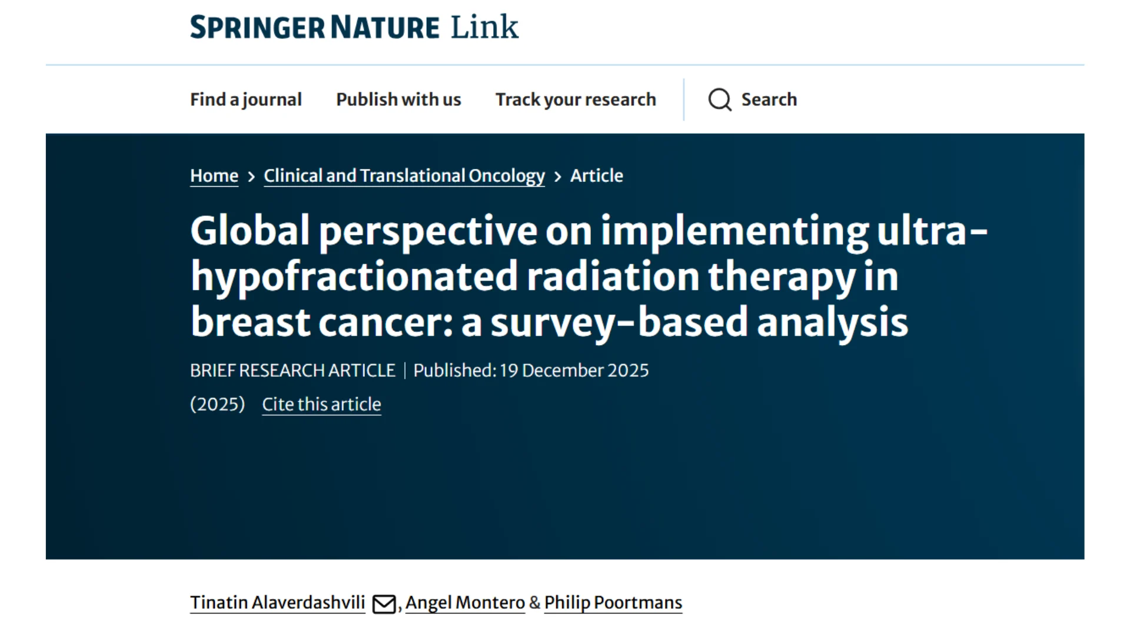
Task: Click the Article breadcrumb text
Action: (x=596, y=175)
